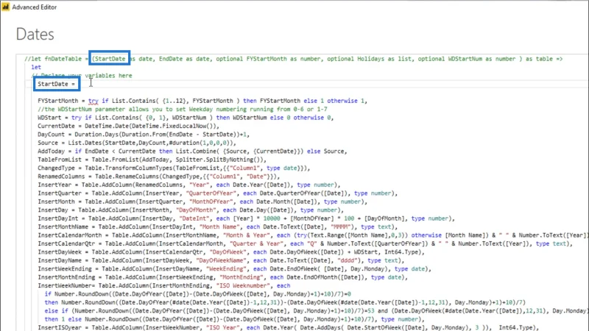589x331 pixels.
Task: Click the Source List.Dates line
Action: (137, 143)
